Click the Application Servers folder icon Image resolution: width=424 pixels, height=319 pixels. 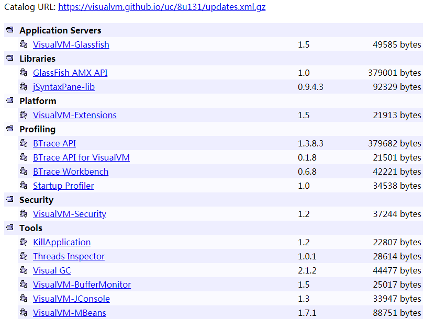click(x=10, y=30)
